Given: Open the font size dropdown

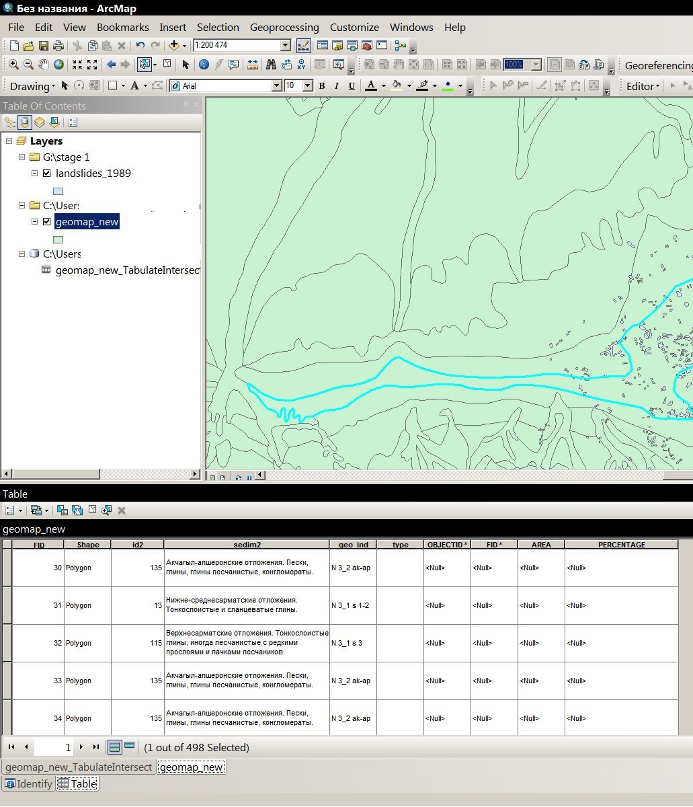Looking at the screenshot, I should pos(307,86).
